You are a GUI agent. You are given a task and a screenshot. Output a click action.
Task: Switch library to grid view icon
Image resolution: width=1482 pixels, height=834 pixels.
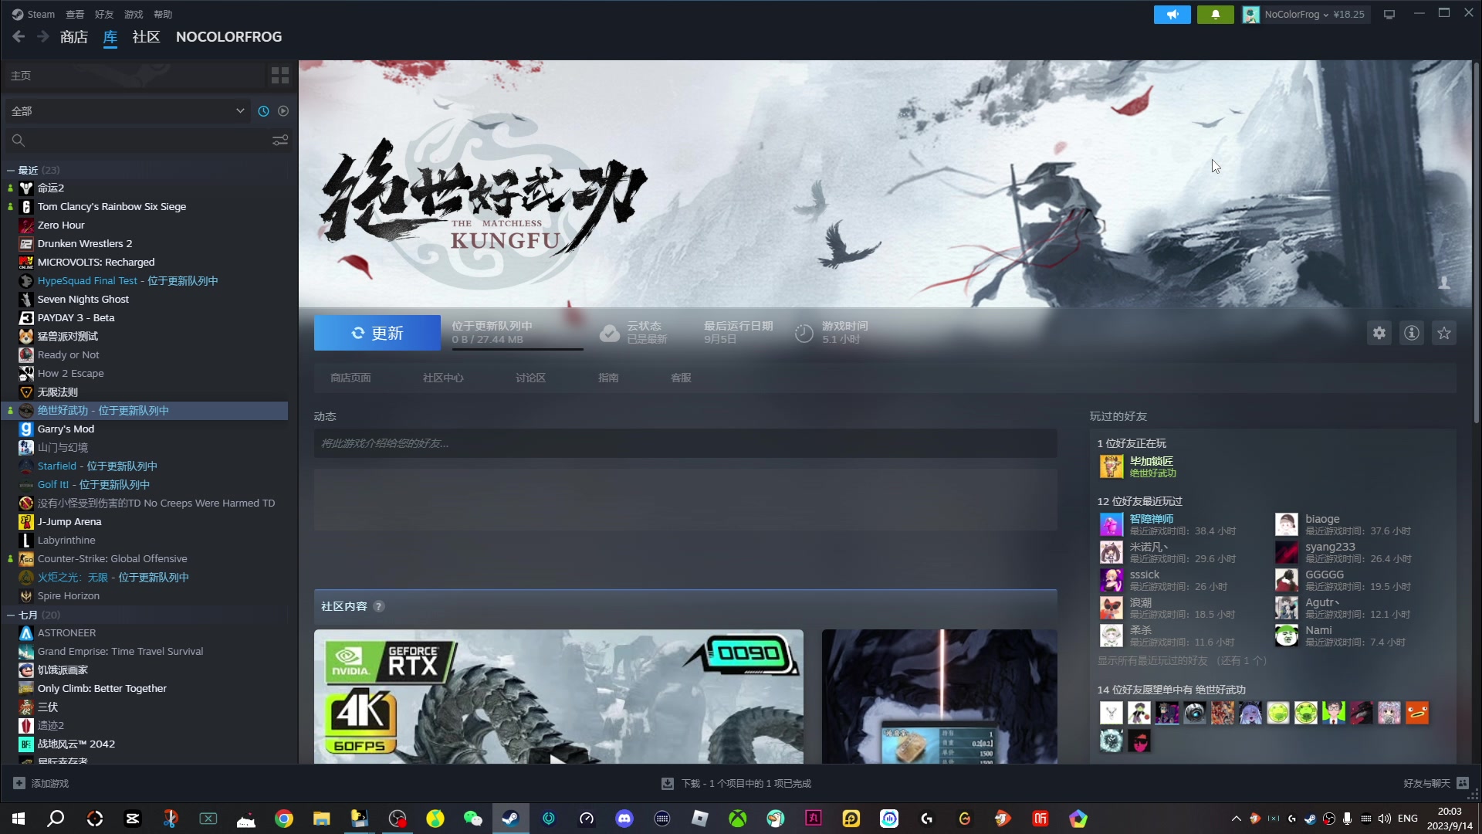coord(279,75)
